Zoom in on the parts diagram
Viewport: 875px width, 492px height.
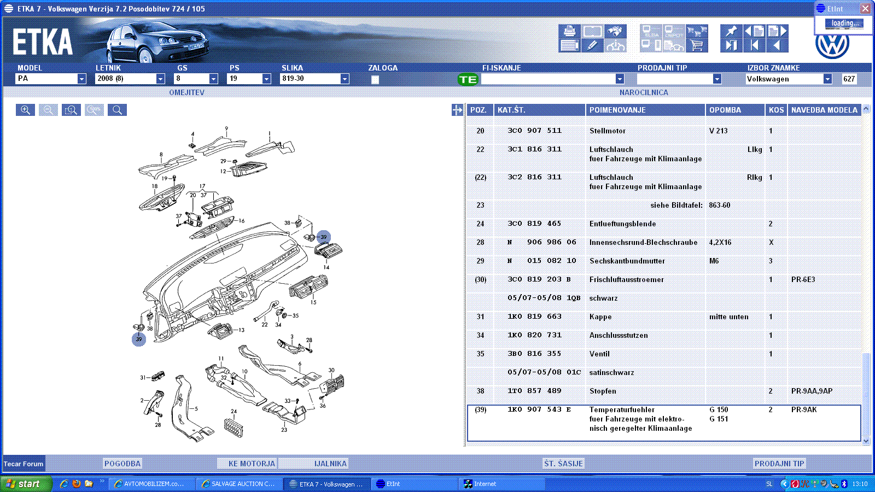(25, 110)
